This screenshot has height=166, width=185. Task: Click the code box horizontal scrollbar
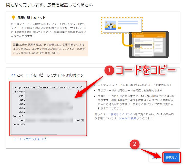tap(34, 134)
